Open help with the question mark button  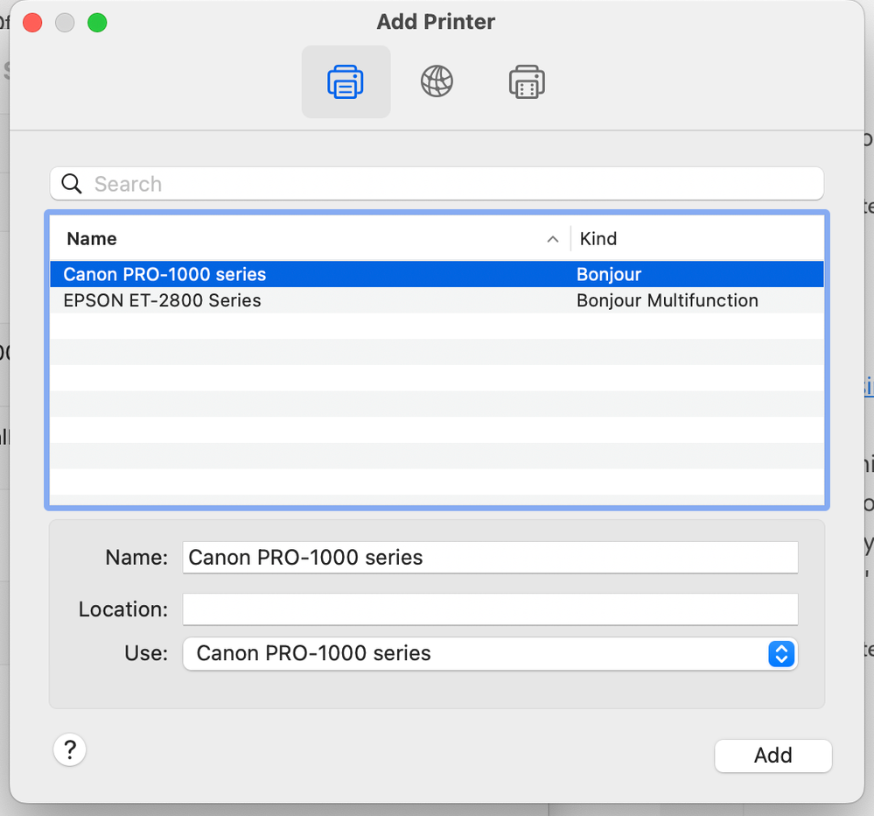click(70, 749)
